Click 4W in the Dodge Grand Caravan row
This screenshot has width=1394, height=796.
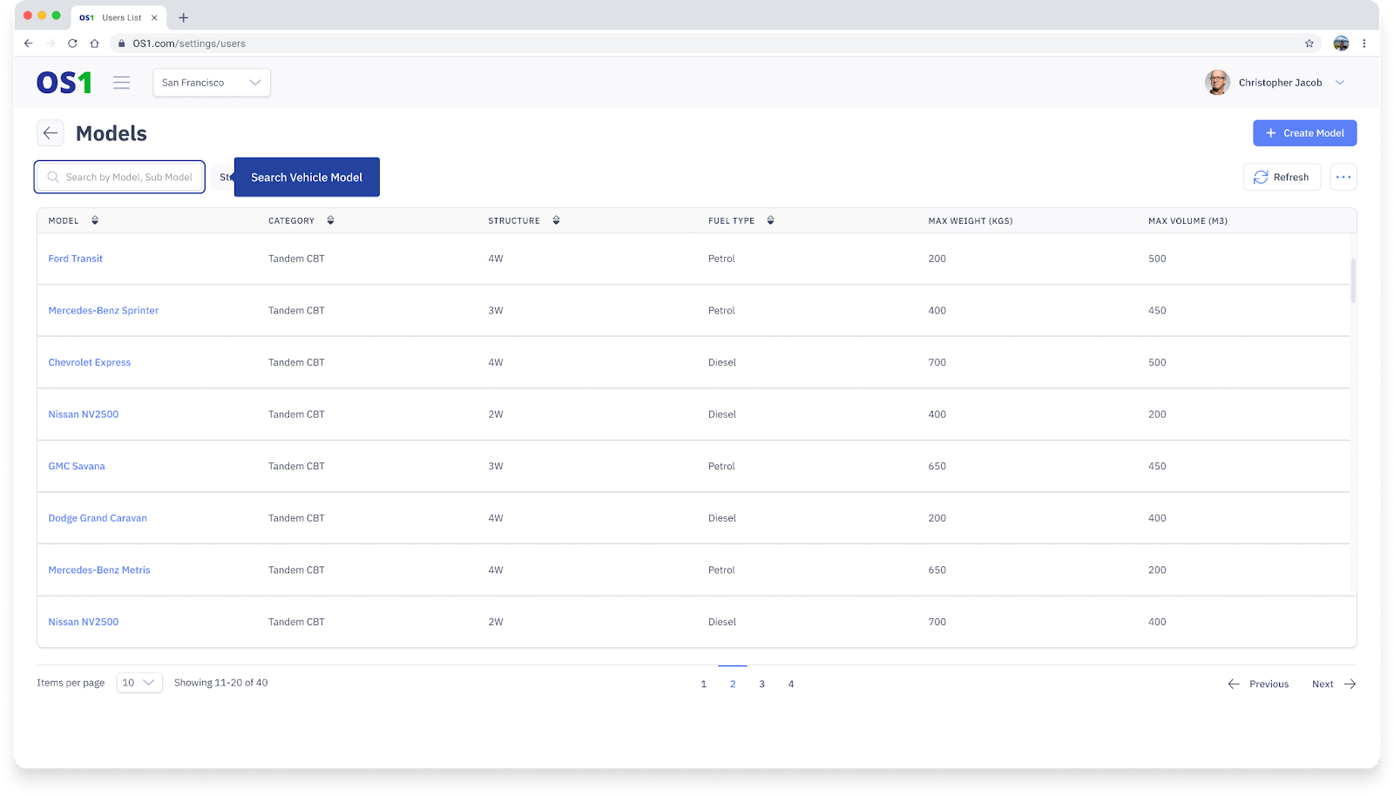[496, 518]
